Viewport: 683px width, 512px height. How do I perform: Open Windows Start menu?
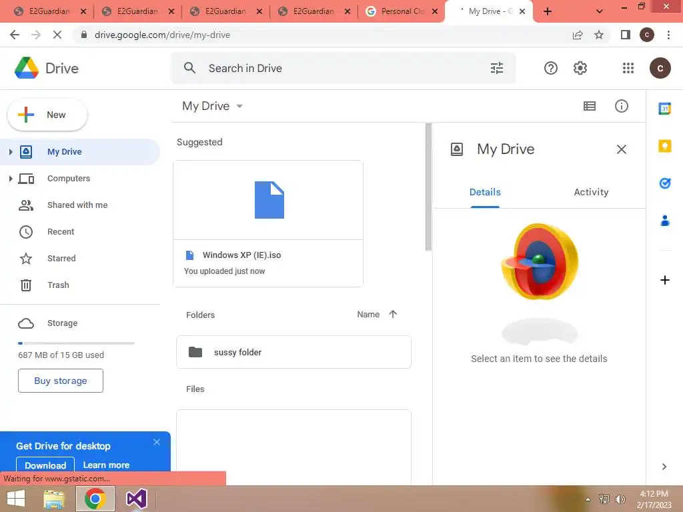(x=16, y=499)
